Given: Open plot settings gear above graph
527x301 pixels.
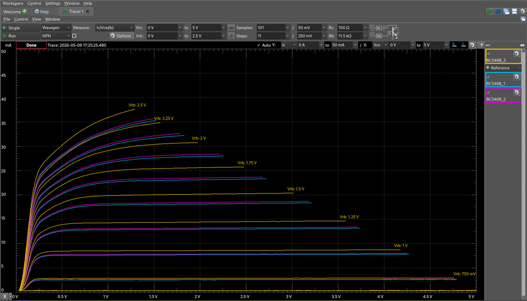Looking at the screenshot, I should coord(473,45).
